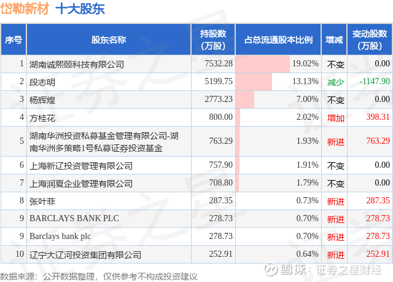
Task: Click the 岱勒新材 stock name title
Action: click(x=25, y=9)
